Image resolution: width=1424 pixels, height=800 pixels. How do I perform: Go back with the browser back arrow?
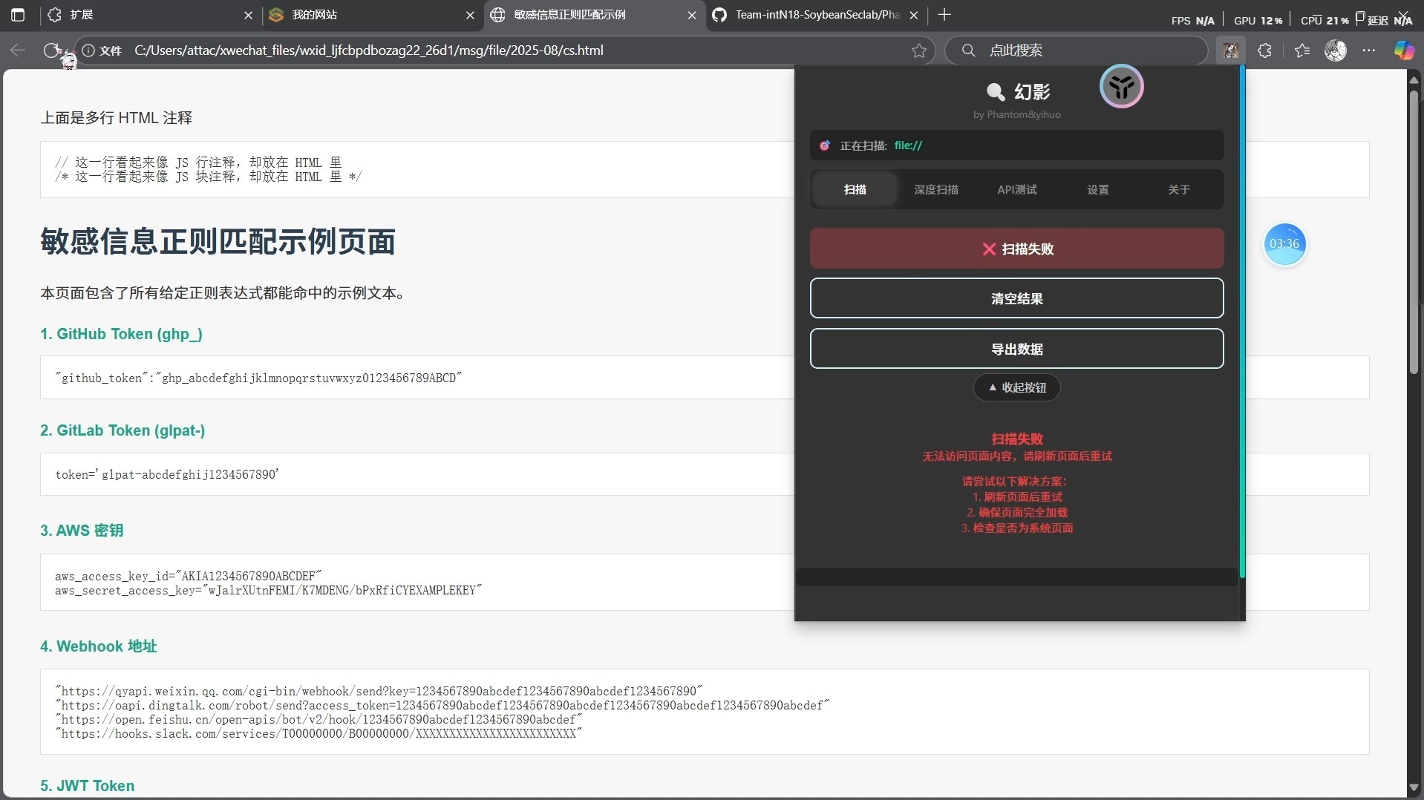click(18, 50)
